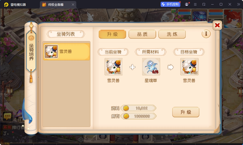Select 雪灵兽 in the mount list
The image size is (243, 145).
point(66,51)
